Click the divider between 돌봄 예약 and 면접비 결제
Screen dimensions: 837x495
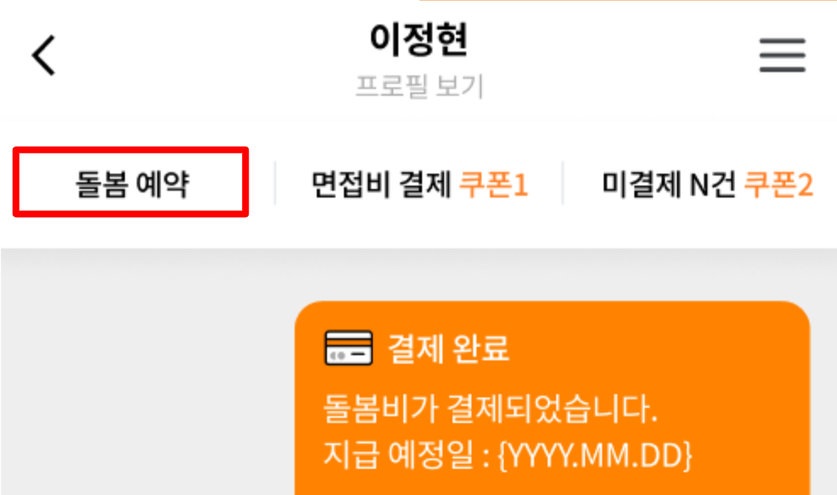pos(275,183)
